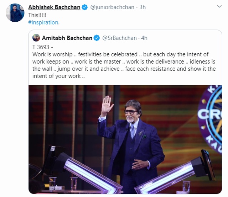228x197 pixels.
Task: Click the 3h timestamp
Action: coord(142,7)
